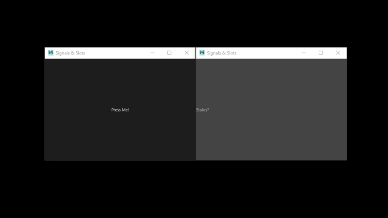Viewport: 388px width, 218px height.
Task: Click the Maya icon in left window title bar
Action: click(51, 53)
